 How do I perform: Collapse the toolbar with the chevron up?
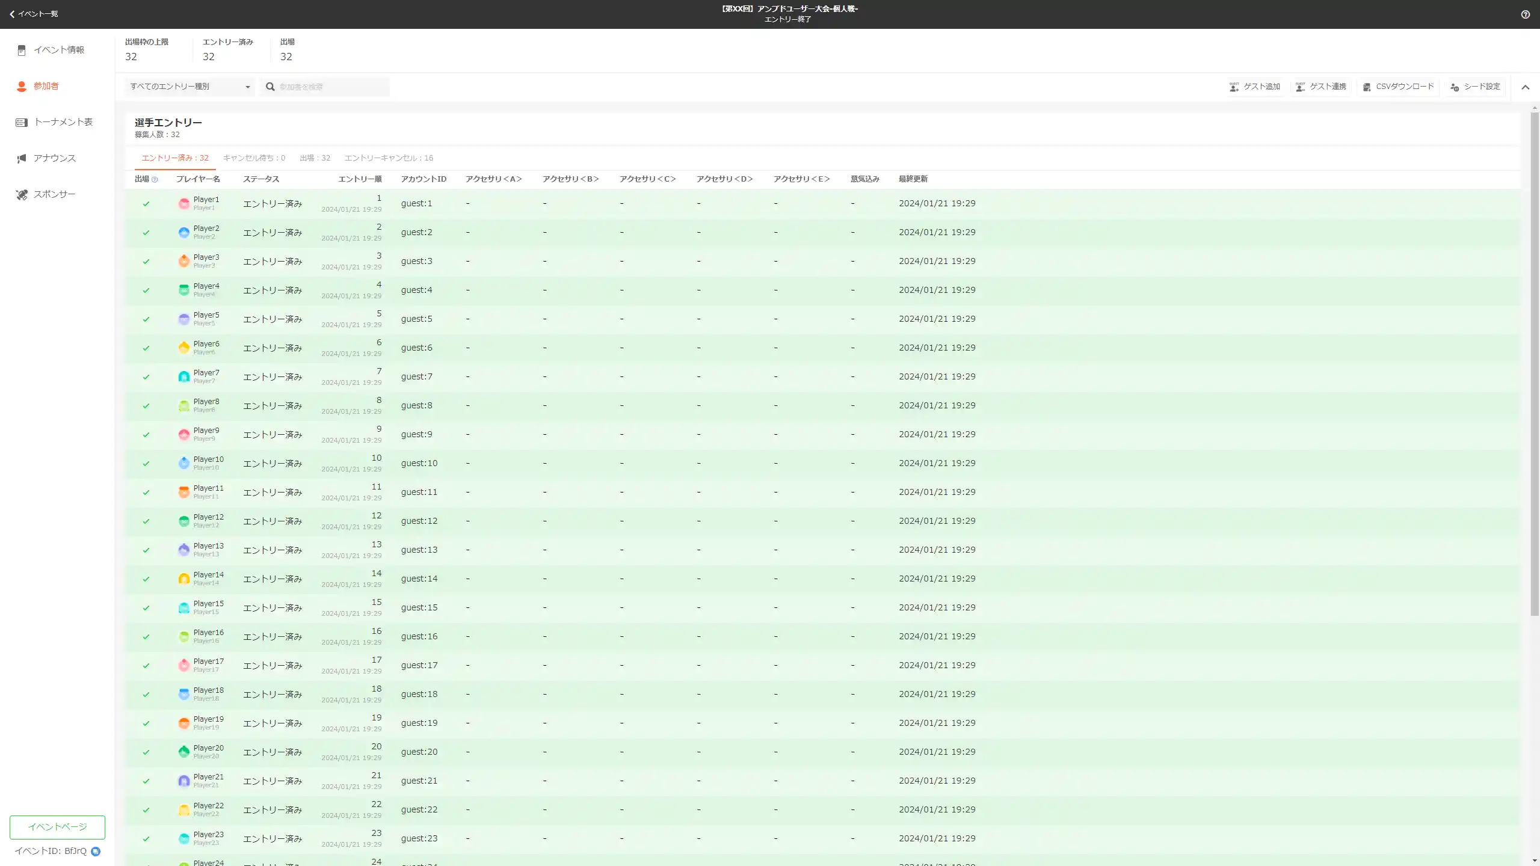tap(1525, 87)
